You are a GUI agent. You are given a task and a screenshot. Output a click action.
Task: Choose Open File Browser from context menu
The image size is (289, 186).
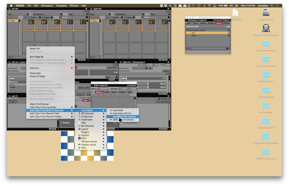coord(51,104)
